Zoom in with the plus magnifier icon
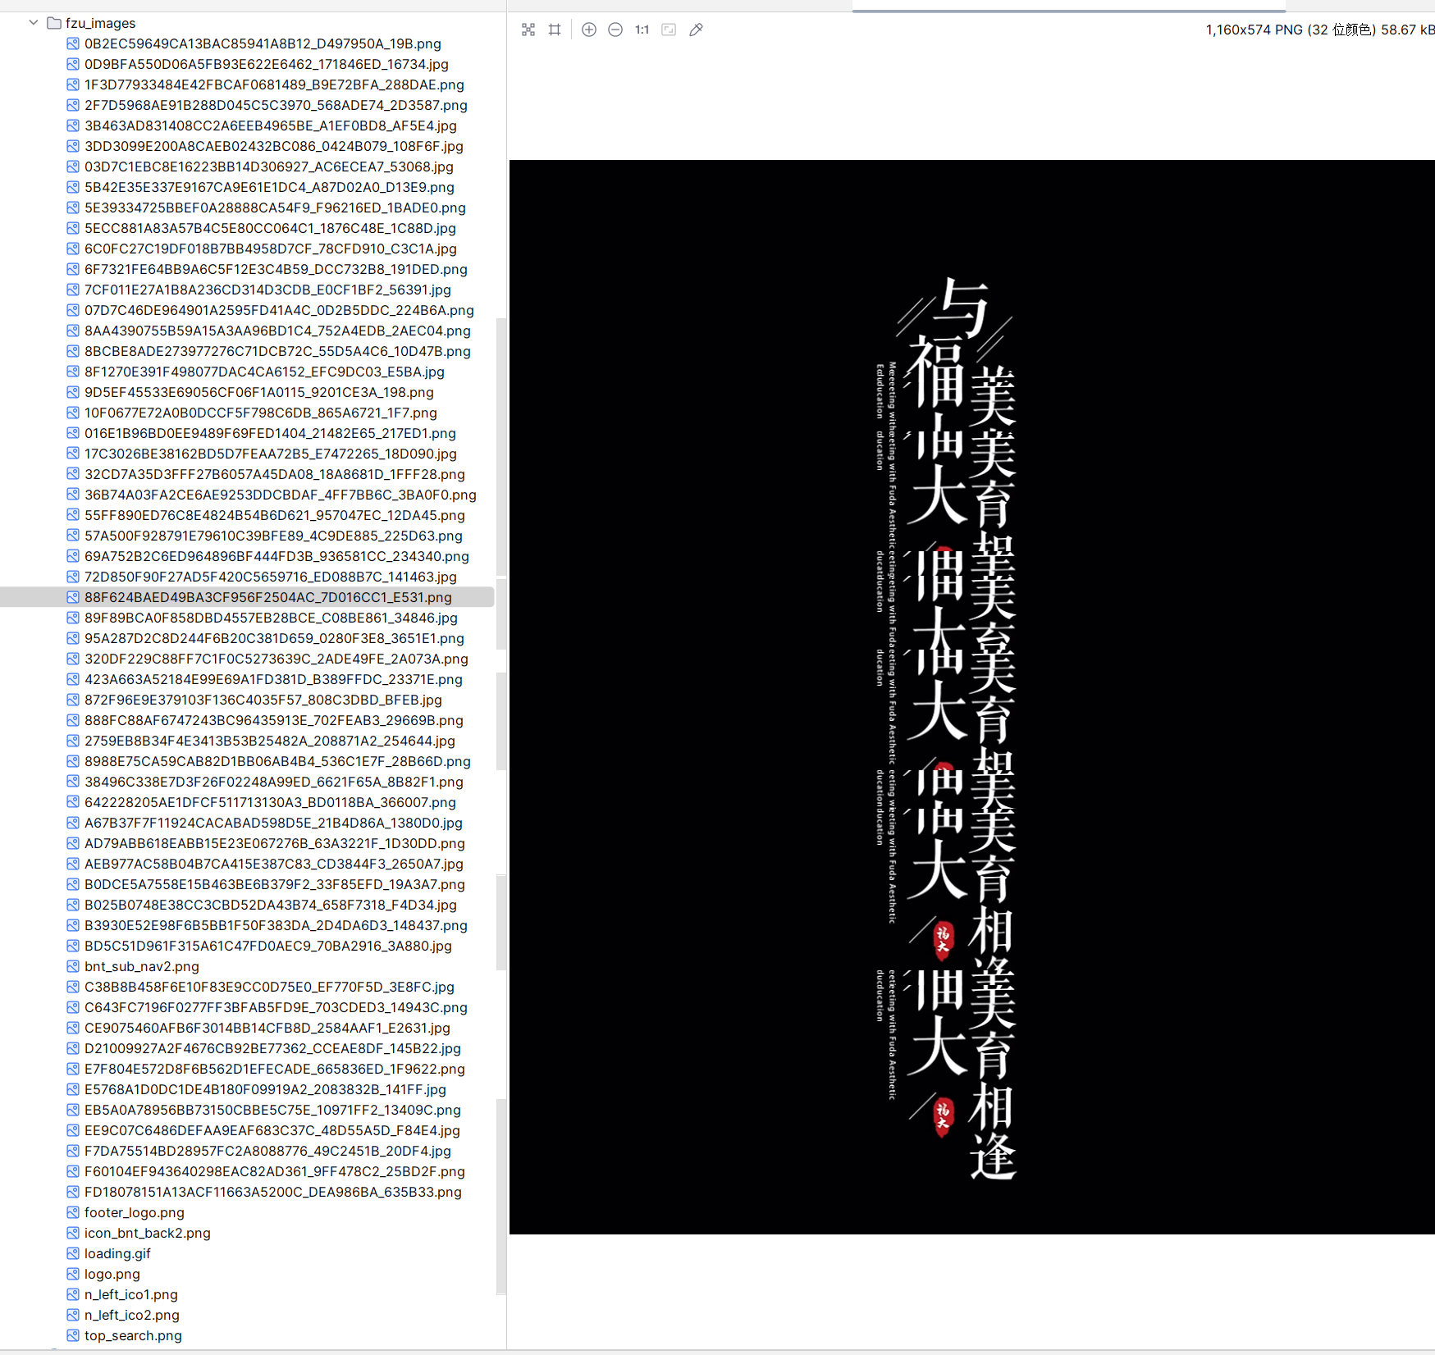Viewport: 1435px width, 1355px height. tap(589, 30)
